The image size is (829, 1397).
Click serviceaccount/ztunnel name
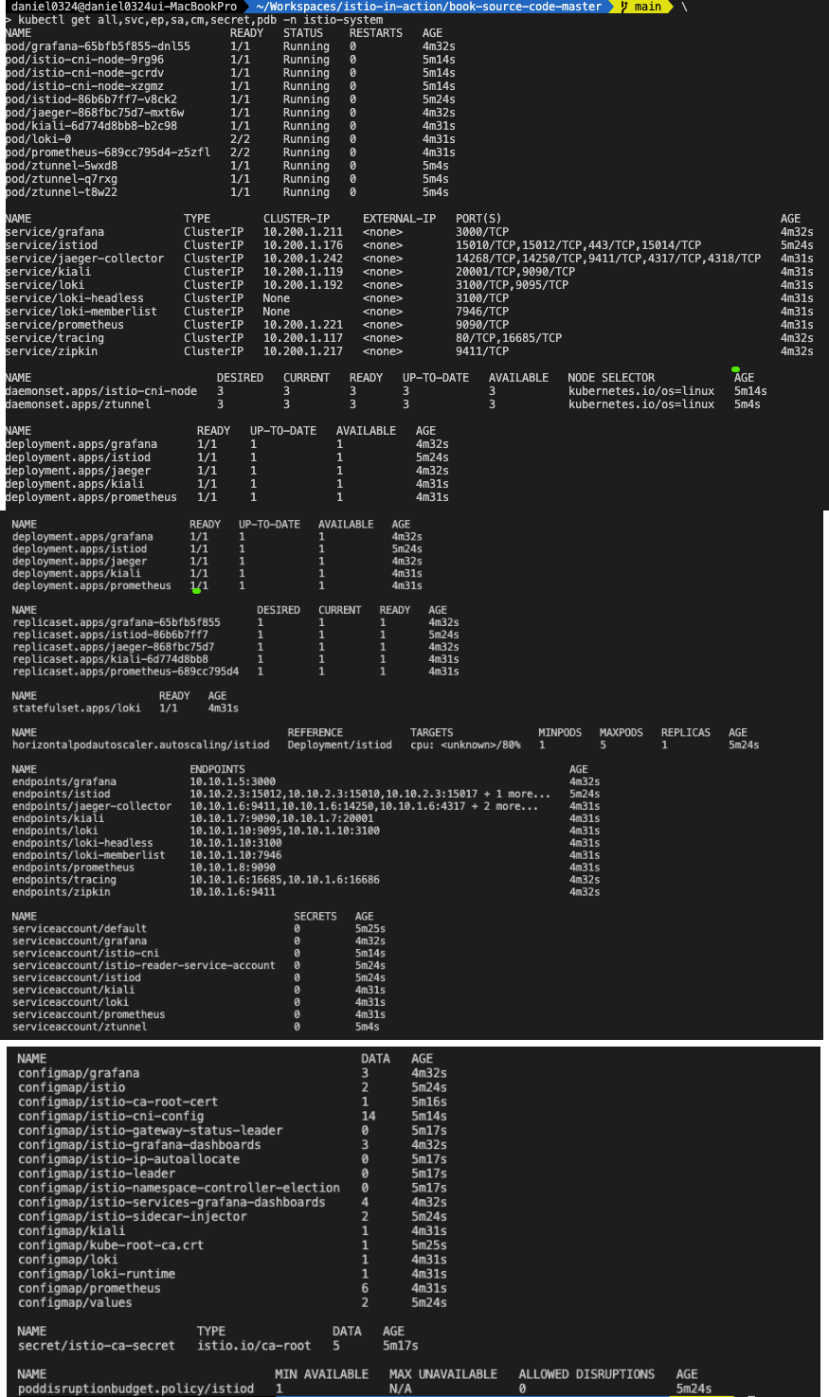[x=80, y=1026]
